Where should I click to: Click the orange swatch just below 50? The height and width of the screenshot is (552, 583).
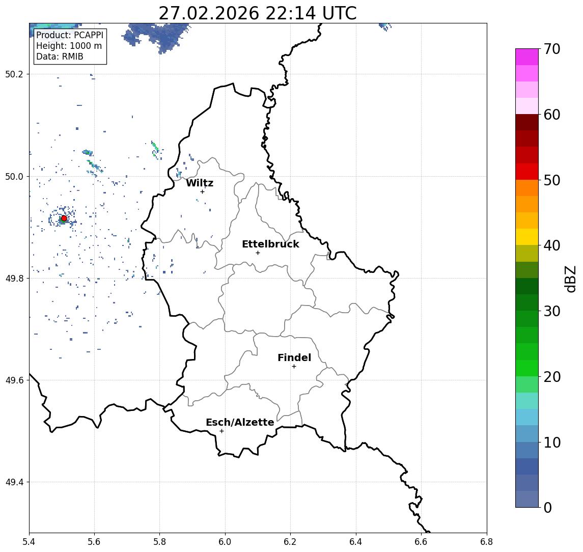(527, 188)
